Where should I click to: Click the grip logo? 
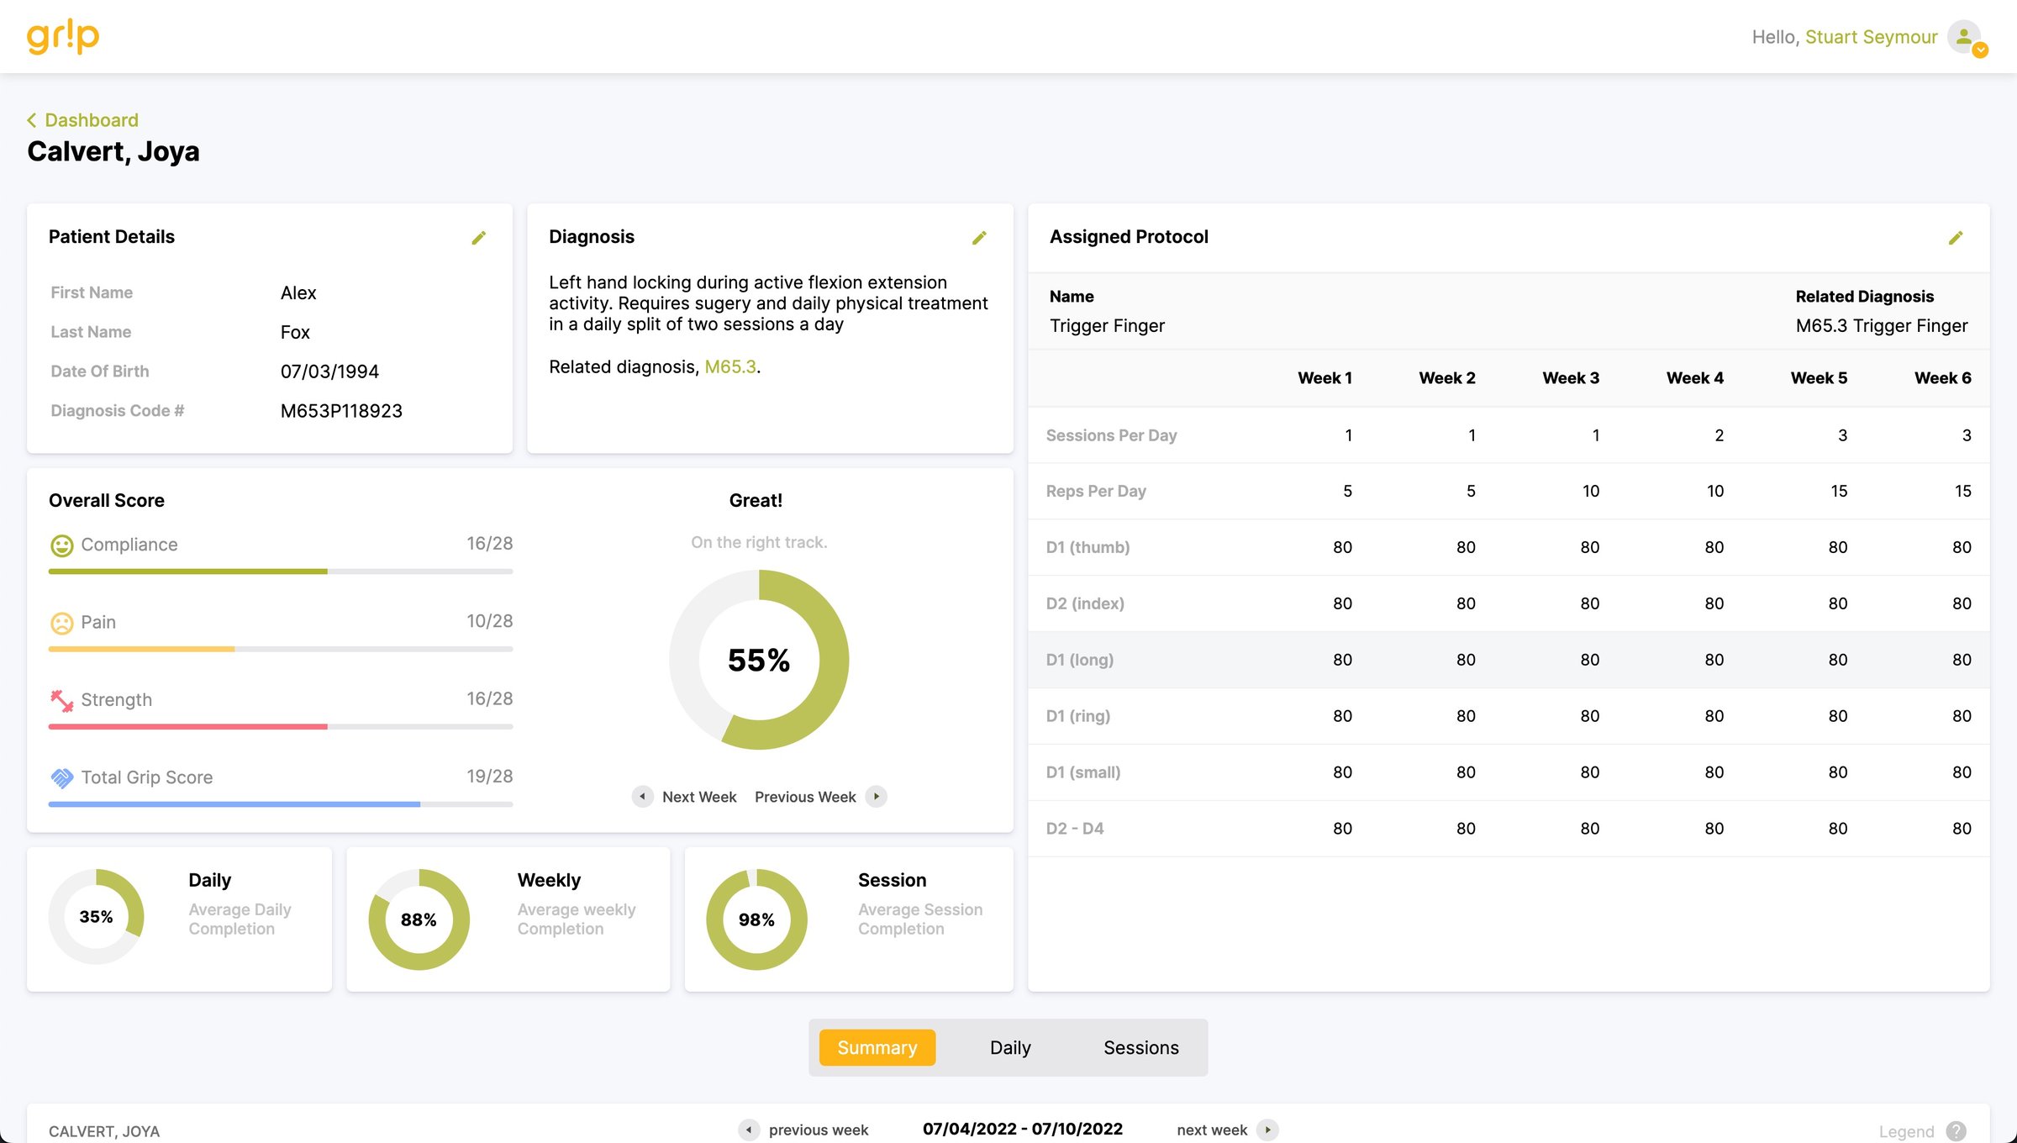tap(62, 36)
